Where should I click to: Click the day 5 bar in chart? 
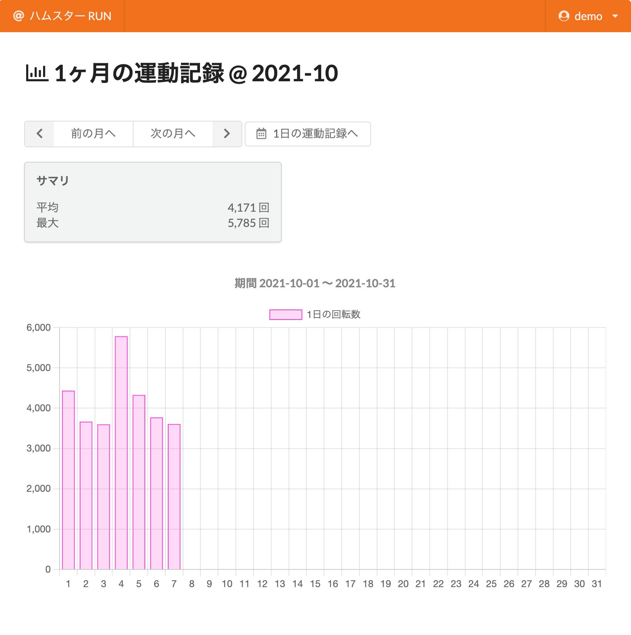click(139, 482)
